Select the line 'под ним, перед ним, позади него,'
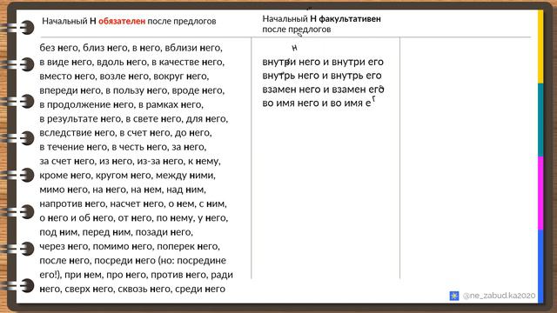Image resolution: width=557 pixels, height=313 pixels. click(116, 232)
